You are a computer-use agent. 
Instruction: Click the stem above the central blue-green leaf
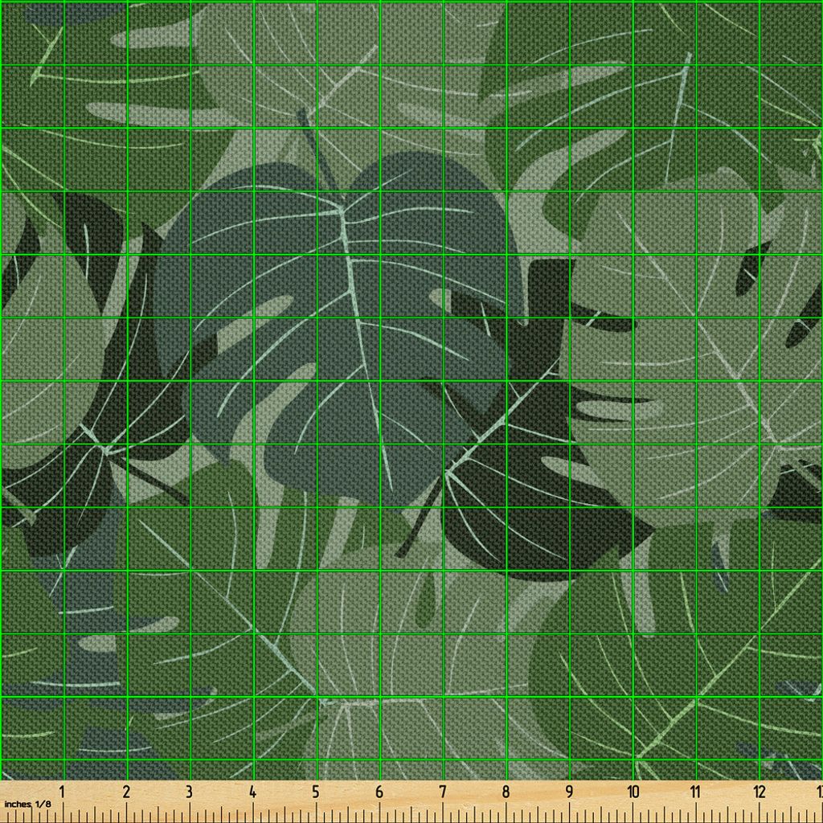coord(317,149)
